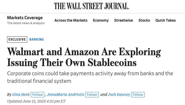Open AnnaMaria Andriotis author page
The width and height of the screenshot is (185, 105).
[x=66, y=94]
